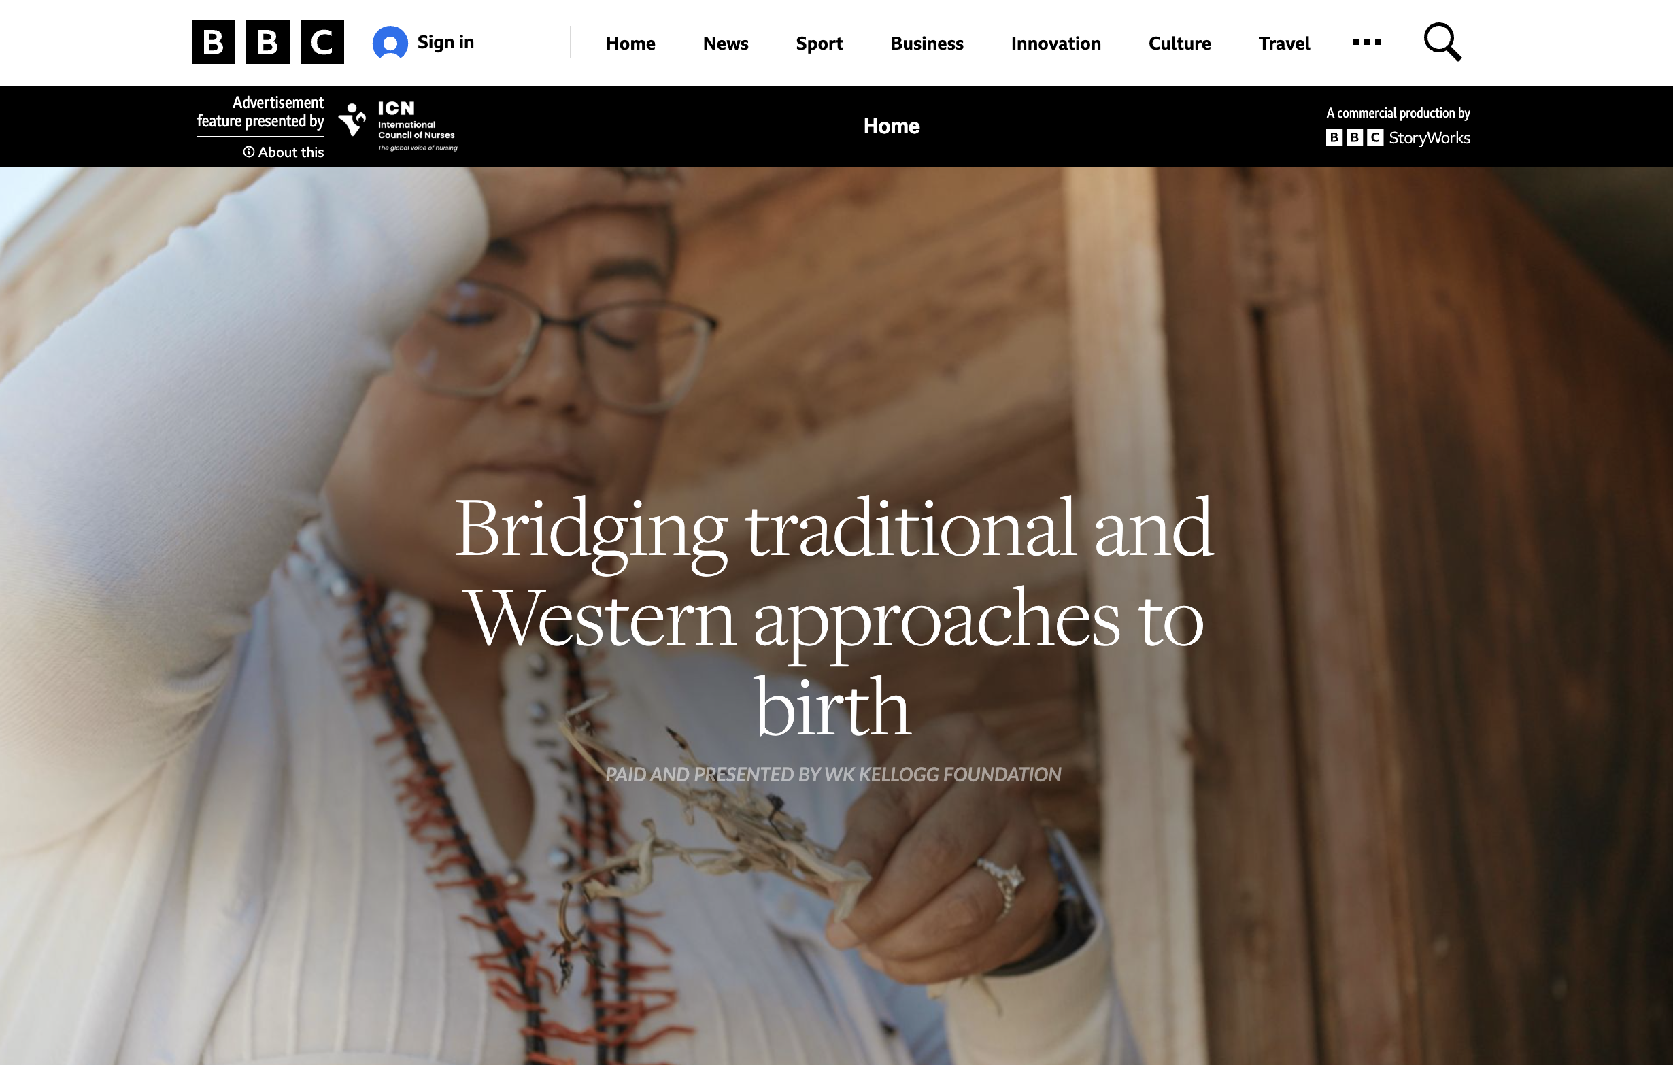
Task: Open the search magnifier icon
Action: pos(1442,42)
